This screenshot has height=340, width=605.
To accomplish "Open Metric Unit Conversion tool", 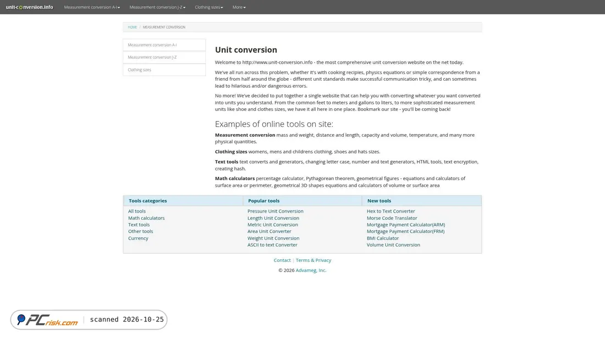I will coord(273,225).
